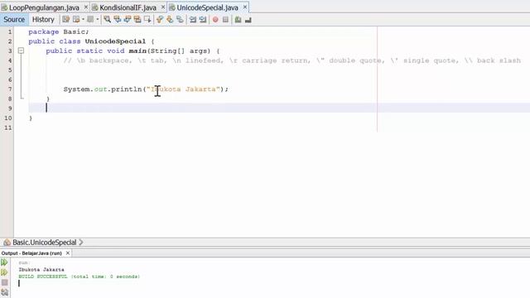Go to Previous Bookmark icon
530x298 pixels.
[x=160, y=20]
